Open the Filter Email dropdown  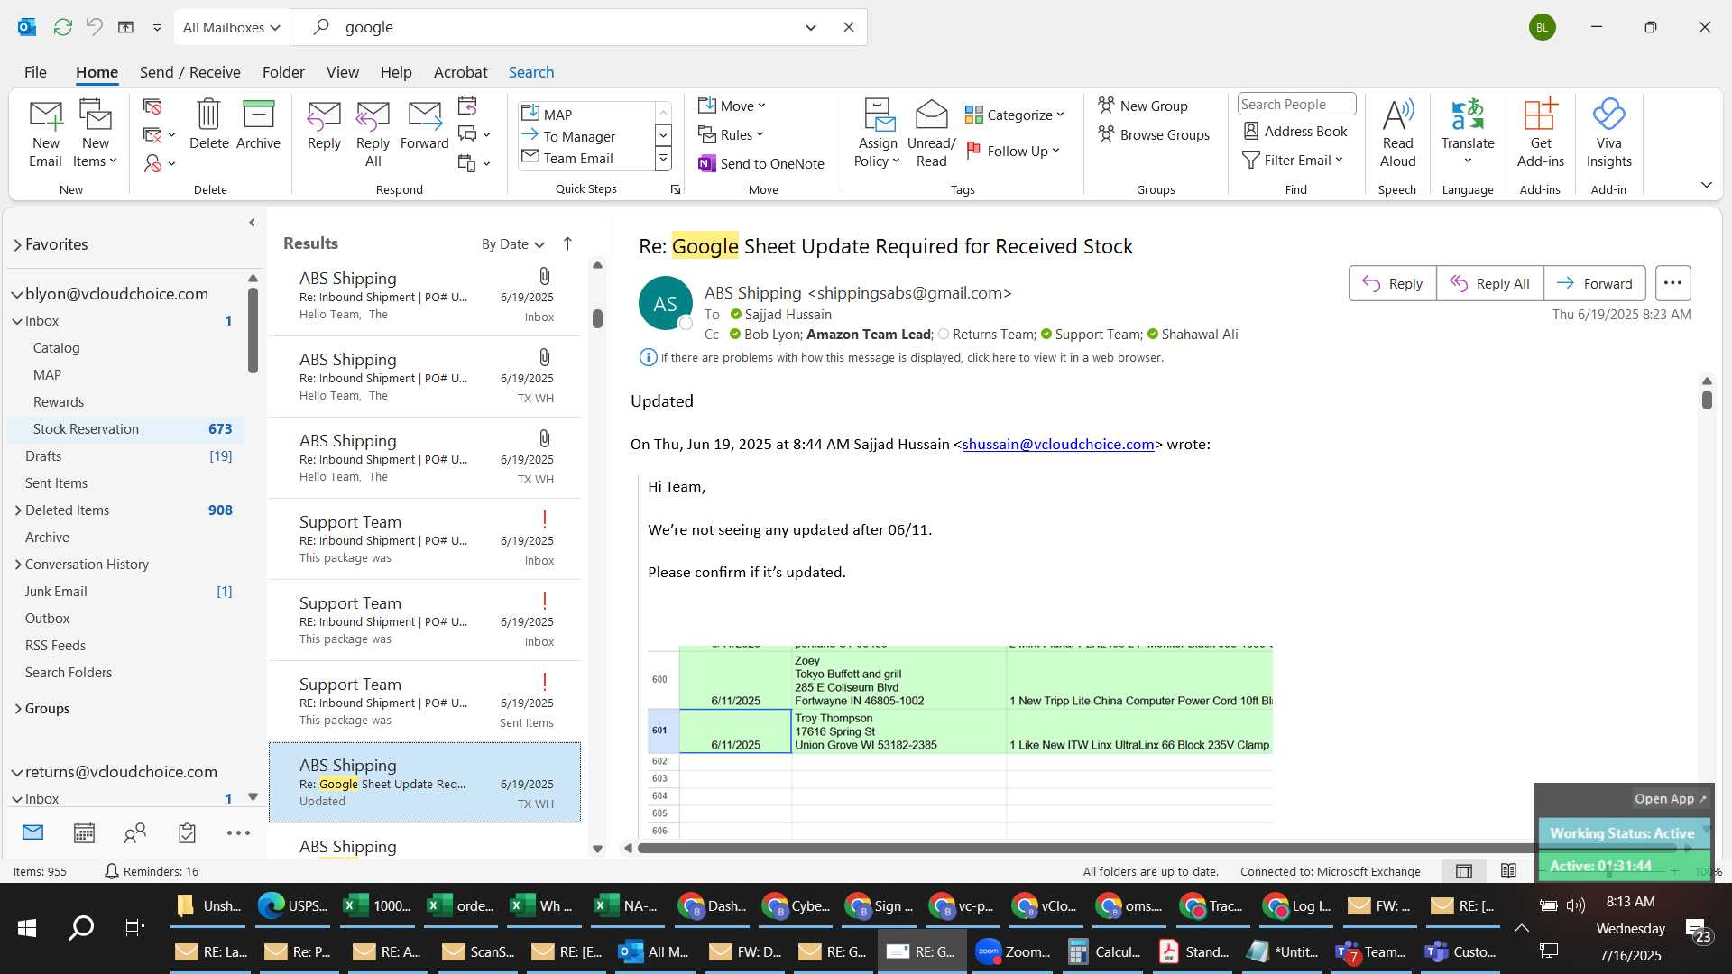point(1293,160)
